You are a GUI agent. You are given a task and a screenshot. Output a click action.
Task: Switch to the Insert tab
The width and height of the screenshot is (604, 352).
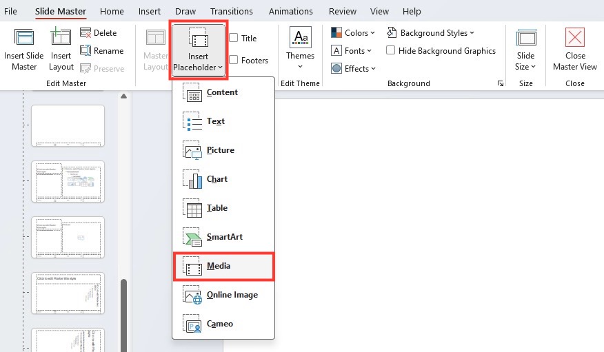tap(150, 11)
